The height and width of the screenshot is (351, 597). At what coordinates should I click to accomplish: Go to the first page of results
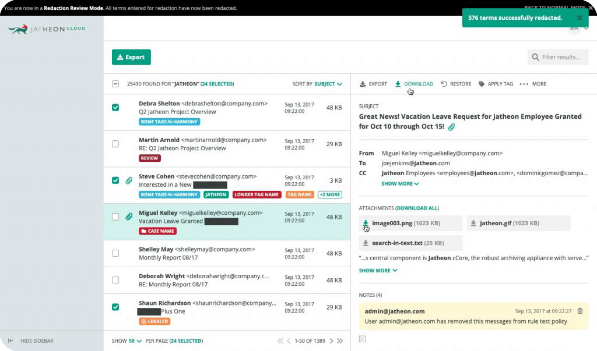click(280, 341)
